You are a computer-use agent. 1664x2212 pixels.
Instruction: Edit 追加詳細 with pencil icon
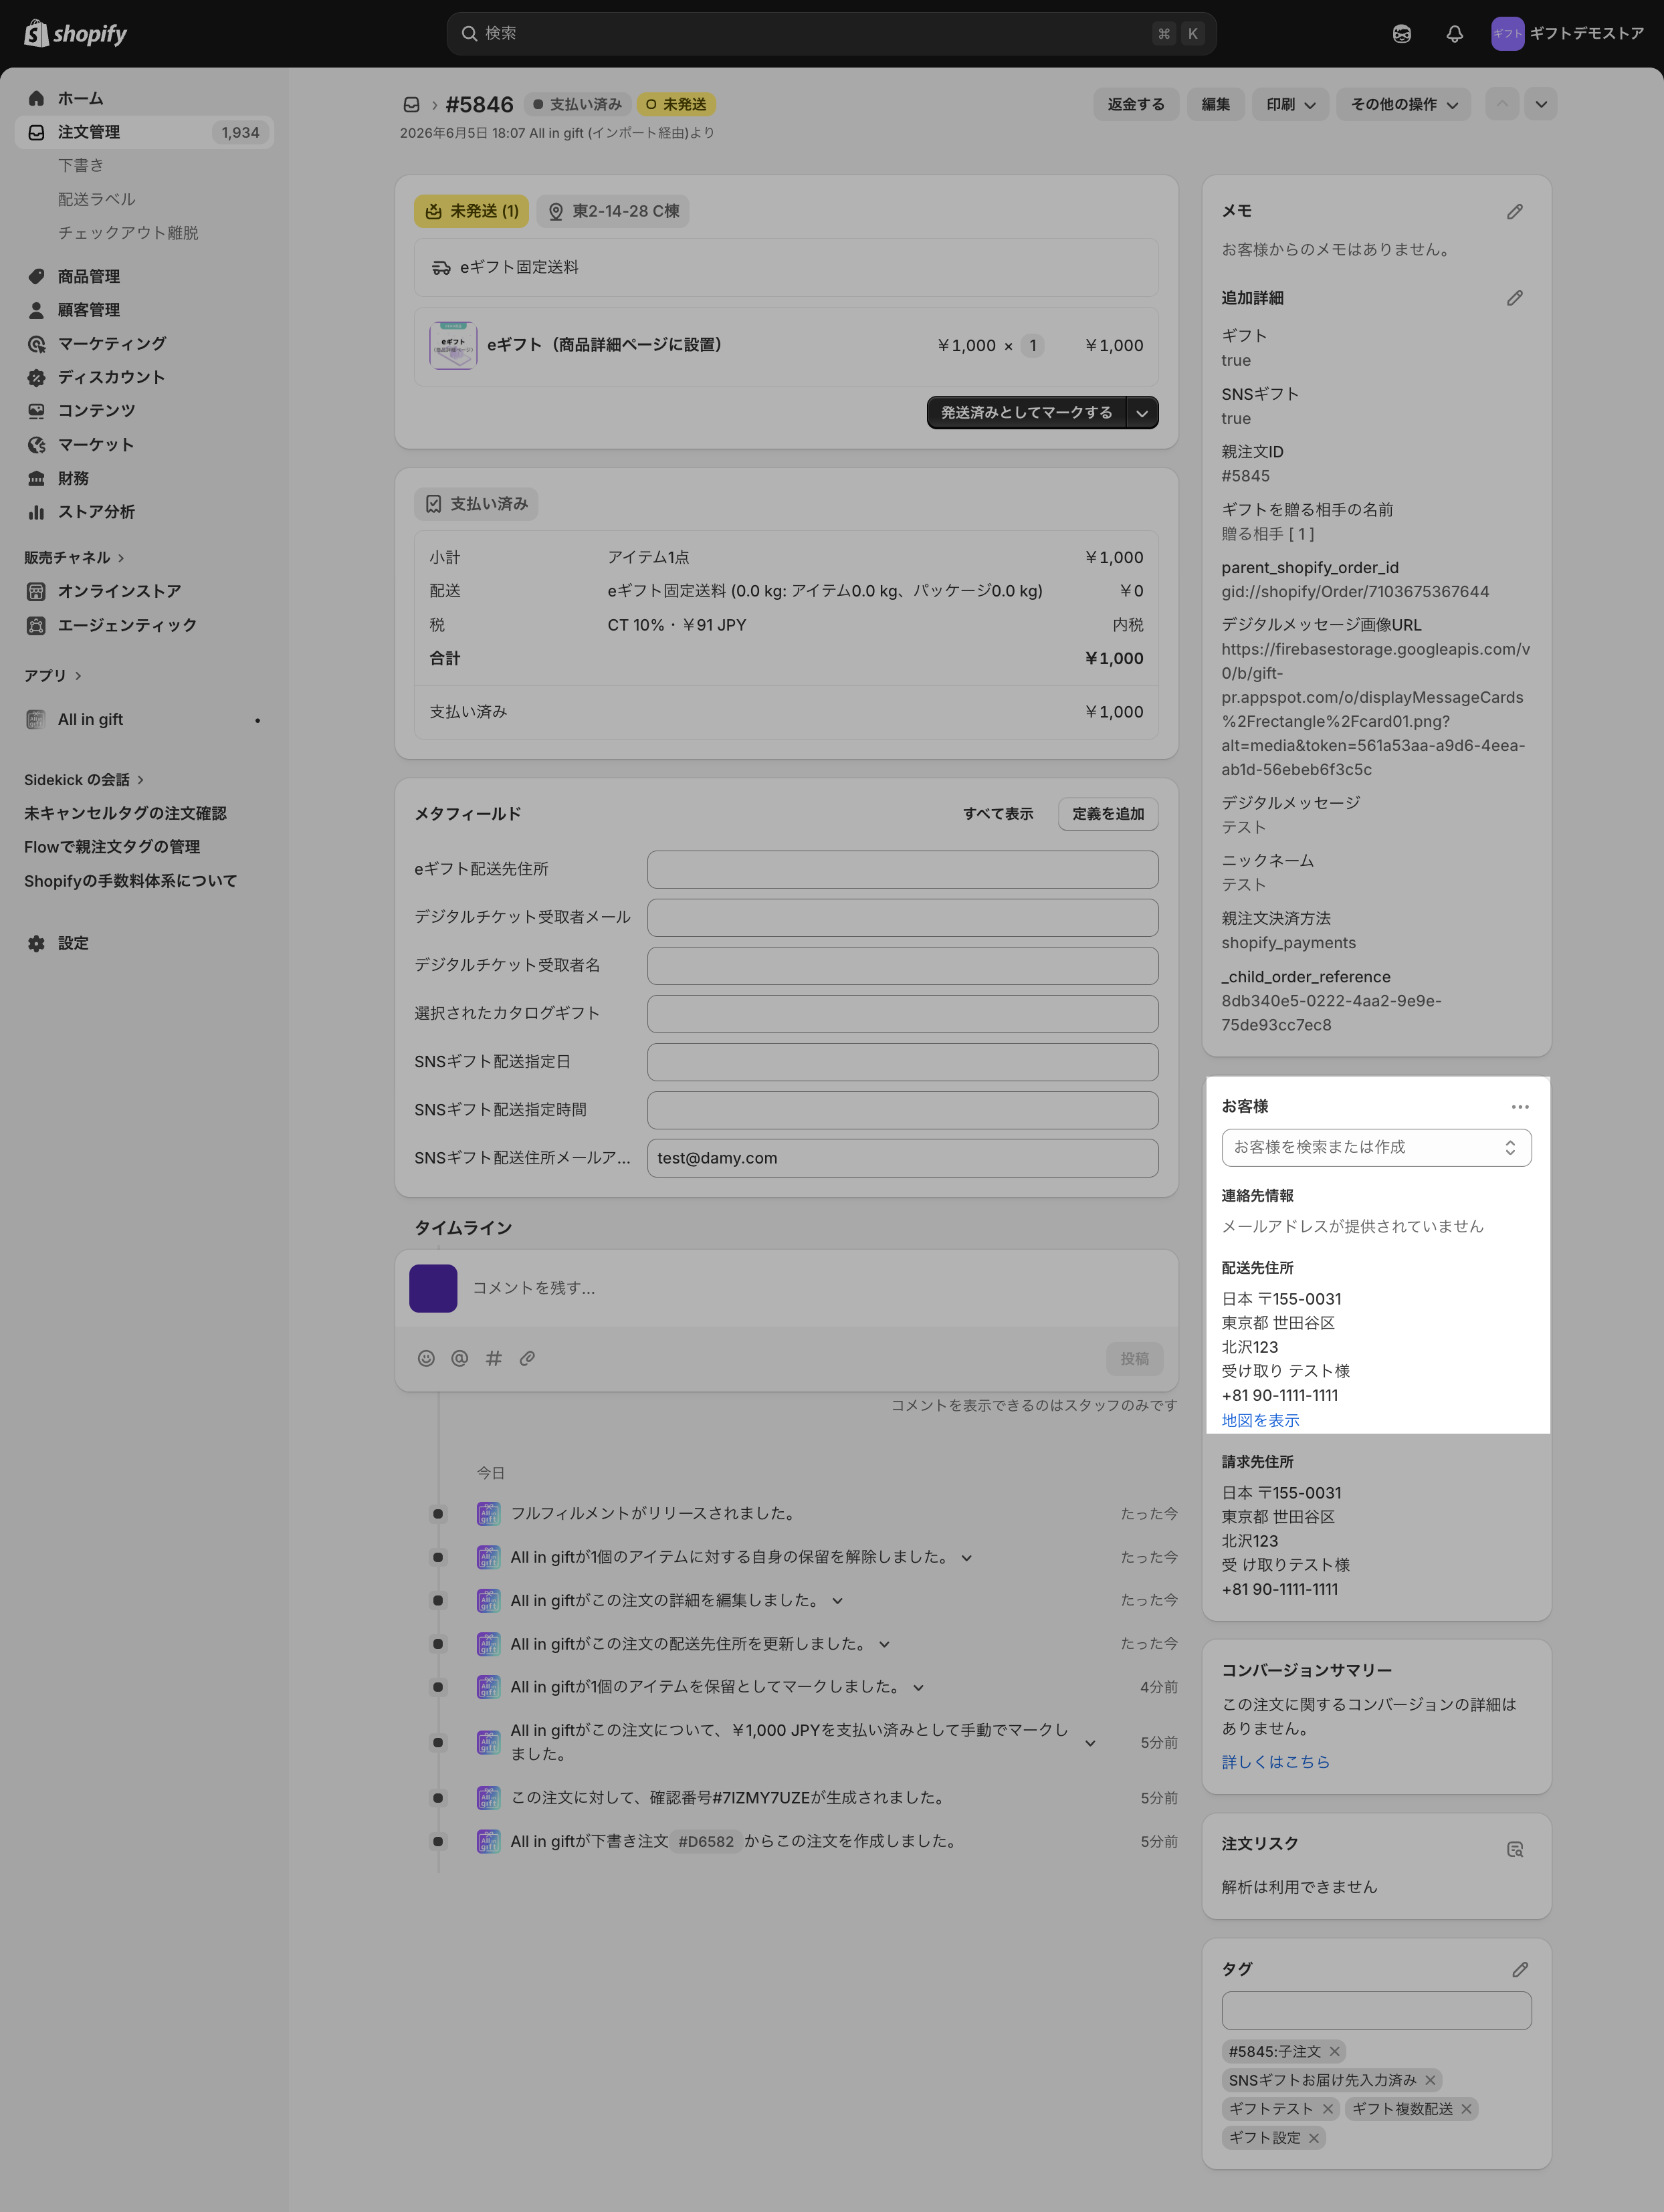1515,298
